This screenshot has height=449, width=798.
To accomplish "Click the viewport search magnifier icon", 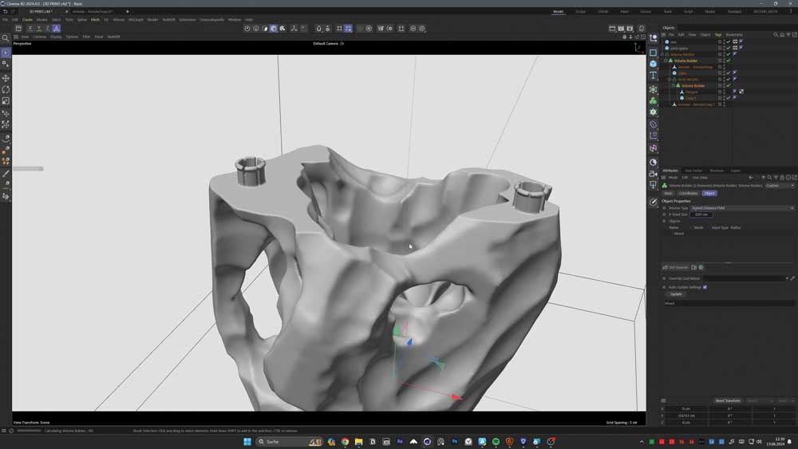I will tap(6, 37).
